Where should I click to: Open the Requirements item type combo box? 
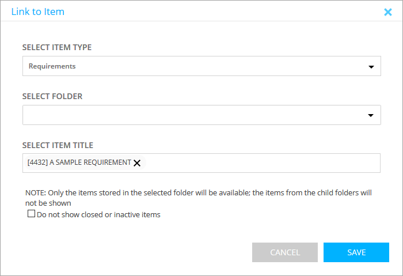[196, 66]
